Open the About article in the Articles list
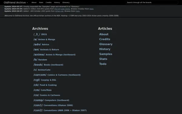Image resolution: width=182 pixels, height=114 pixels. click(x=104, y=34)
